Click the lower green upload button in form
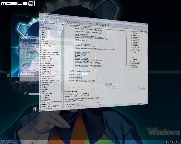 78,81
